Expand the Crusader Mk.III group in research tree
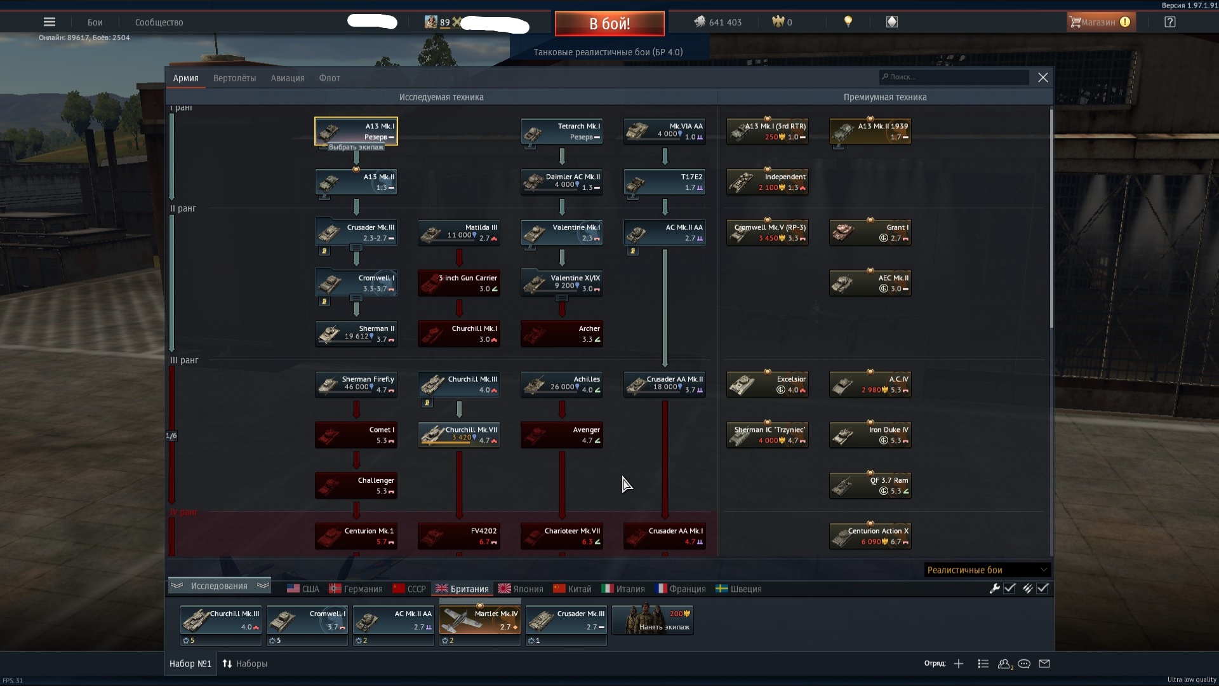 [356, 247]
